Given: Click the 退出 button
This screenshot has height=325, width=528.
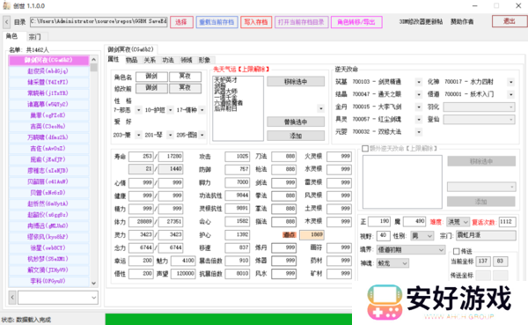Looking at the screenshot, I should coord(510,21).
